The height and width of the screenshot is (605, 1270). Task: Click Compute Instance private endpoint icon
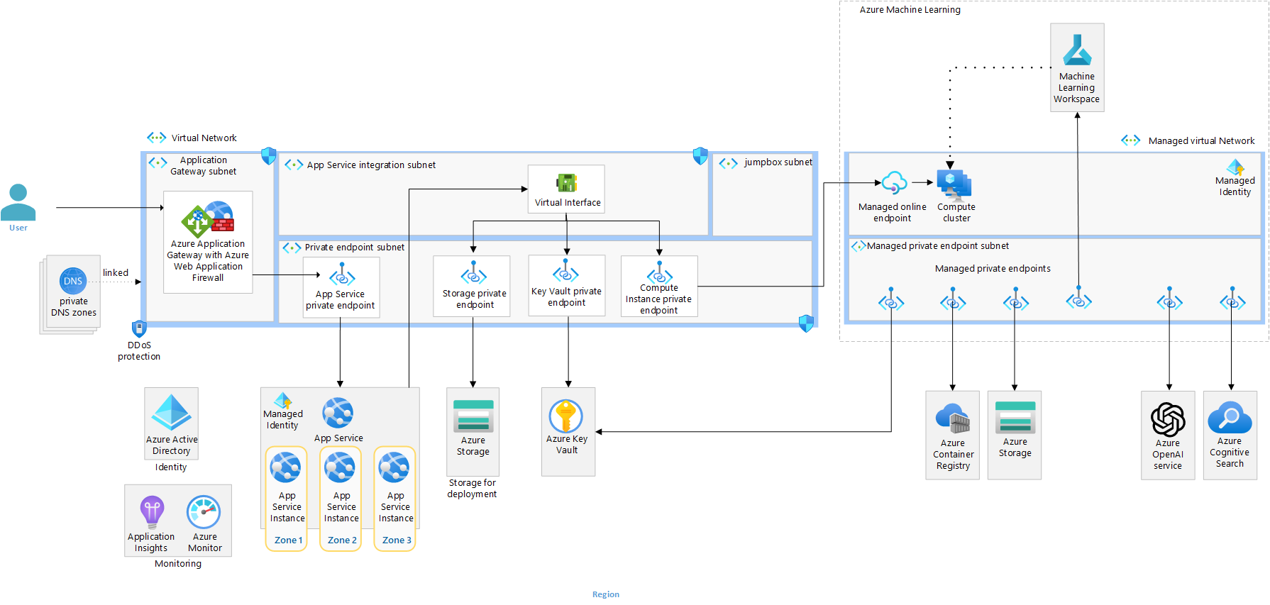660,273
